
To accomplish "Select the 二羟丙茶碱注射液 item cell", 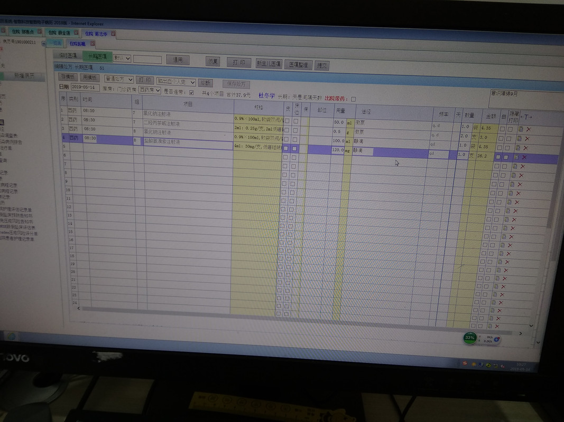I will tap(188, 124).
